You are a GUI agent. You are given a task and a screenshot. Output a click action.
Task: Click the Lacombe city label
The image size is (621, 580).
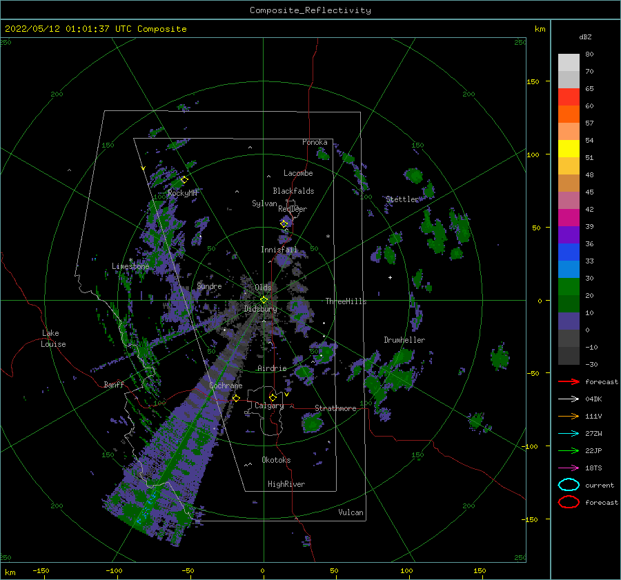298,173
